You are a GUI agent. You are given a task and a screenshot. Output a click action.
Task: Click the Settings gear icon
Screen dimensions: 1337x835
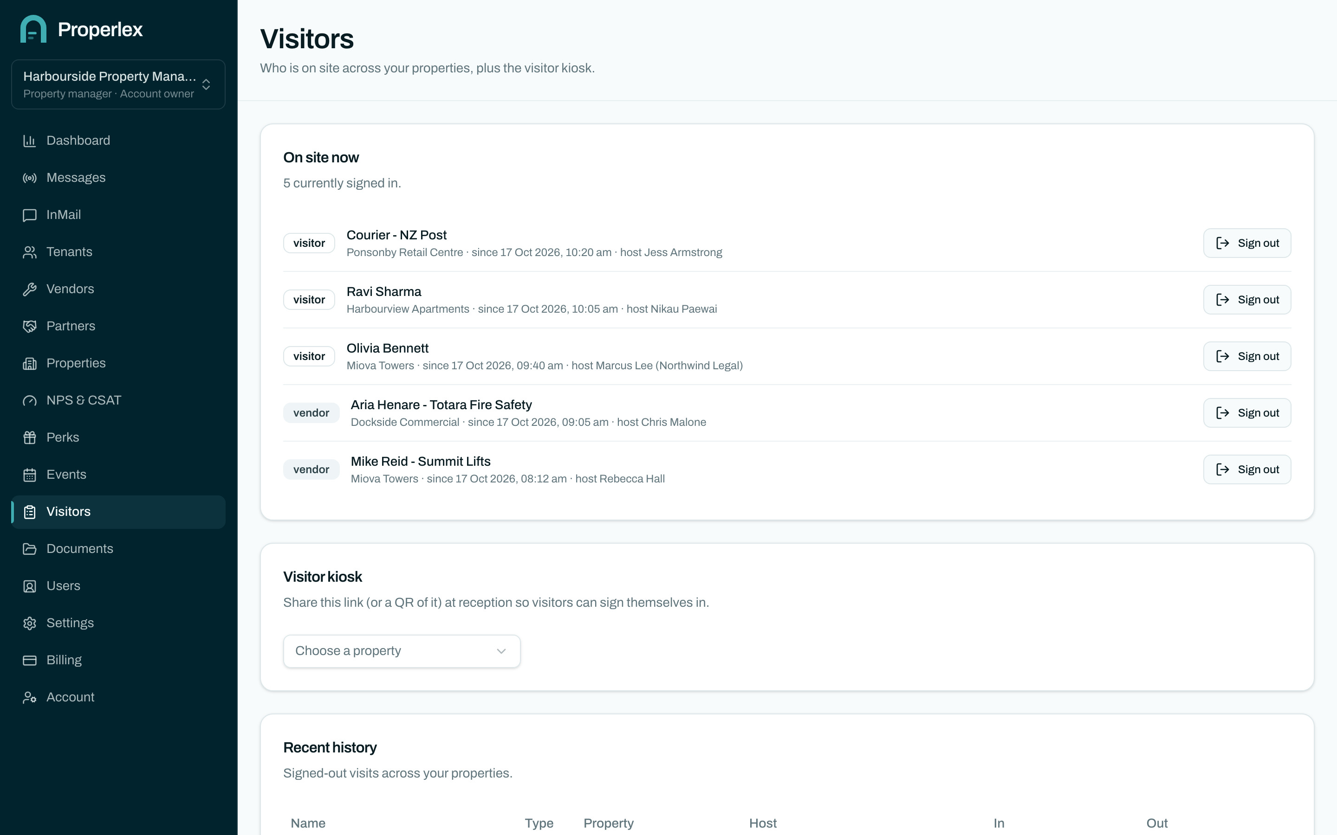pos(30,623)
